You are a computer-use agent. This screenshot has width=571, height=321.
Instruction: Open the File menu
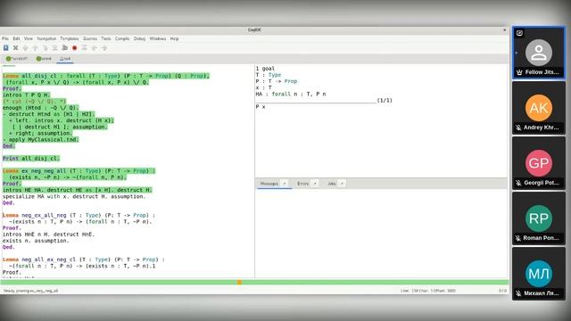click(5, 38)
